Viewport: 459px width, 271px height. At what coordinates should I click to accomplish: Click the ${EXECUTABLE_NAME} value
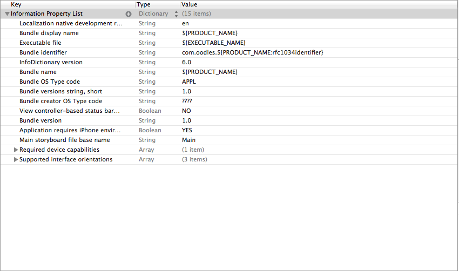point(214,43)
